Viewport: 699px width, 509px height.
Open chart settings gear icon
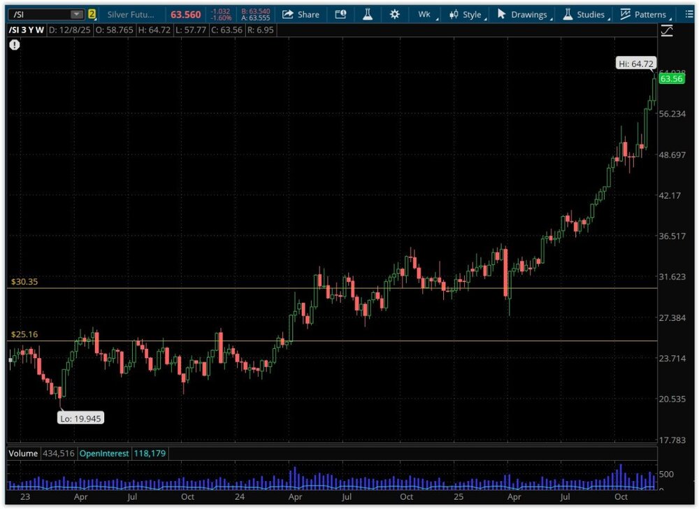coord(395,15)
